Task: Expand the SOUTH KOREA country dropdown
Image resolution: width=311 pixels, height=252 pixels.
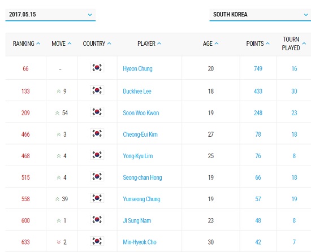Action: pyautogui.click(x=260, y=15)
